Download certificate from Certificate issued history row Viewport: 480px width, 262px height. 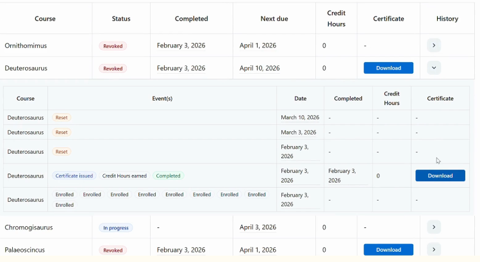(440, 176)
